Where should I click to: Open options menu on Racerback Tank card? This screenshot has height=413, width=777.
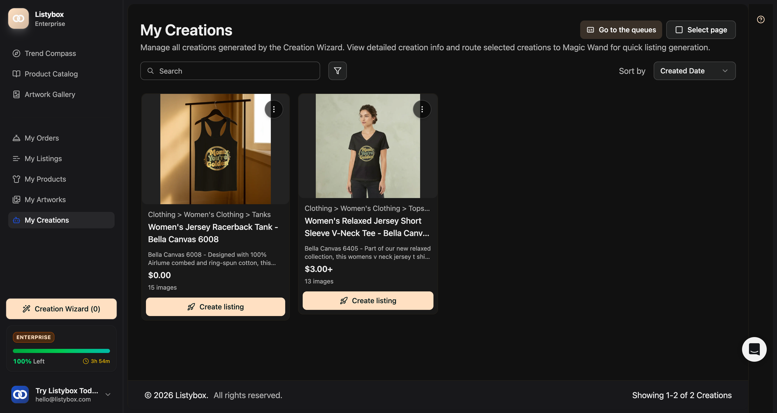tap(274, 109)
